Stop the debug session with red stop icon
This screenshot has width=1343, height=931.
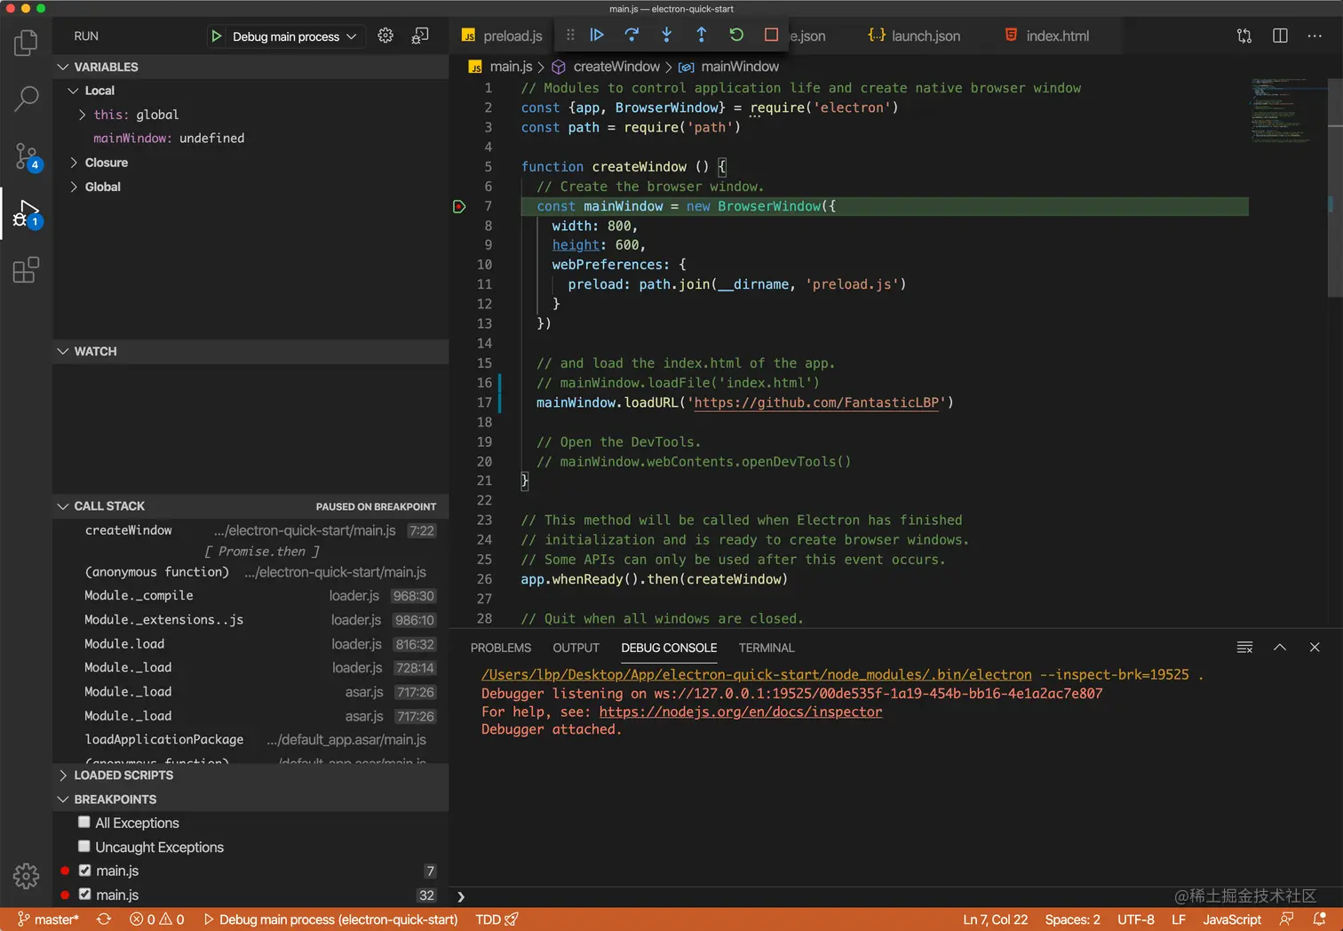[770, 35]
